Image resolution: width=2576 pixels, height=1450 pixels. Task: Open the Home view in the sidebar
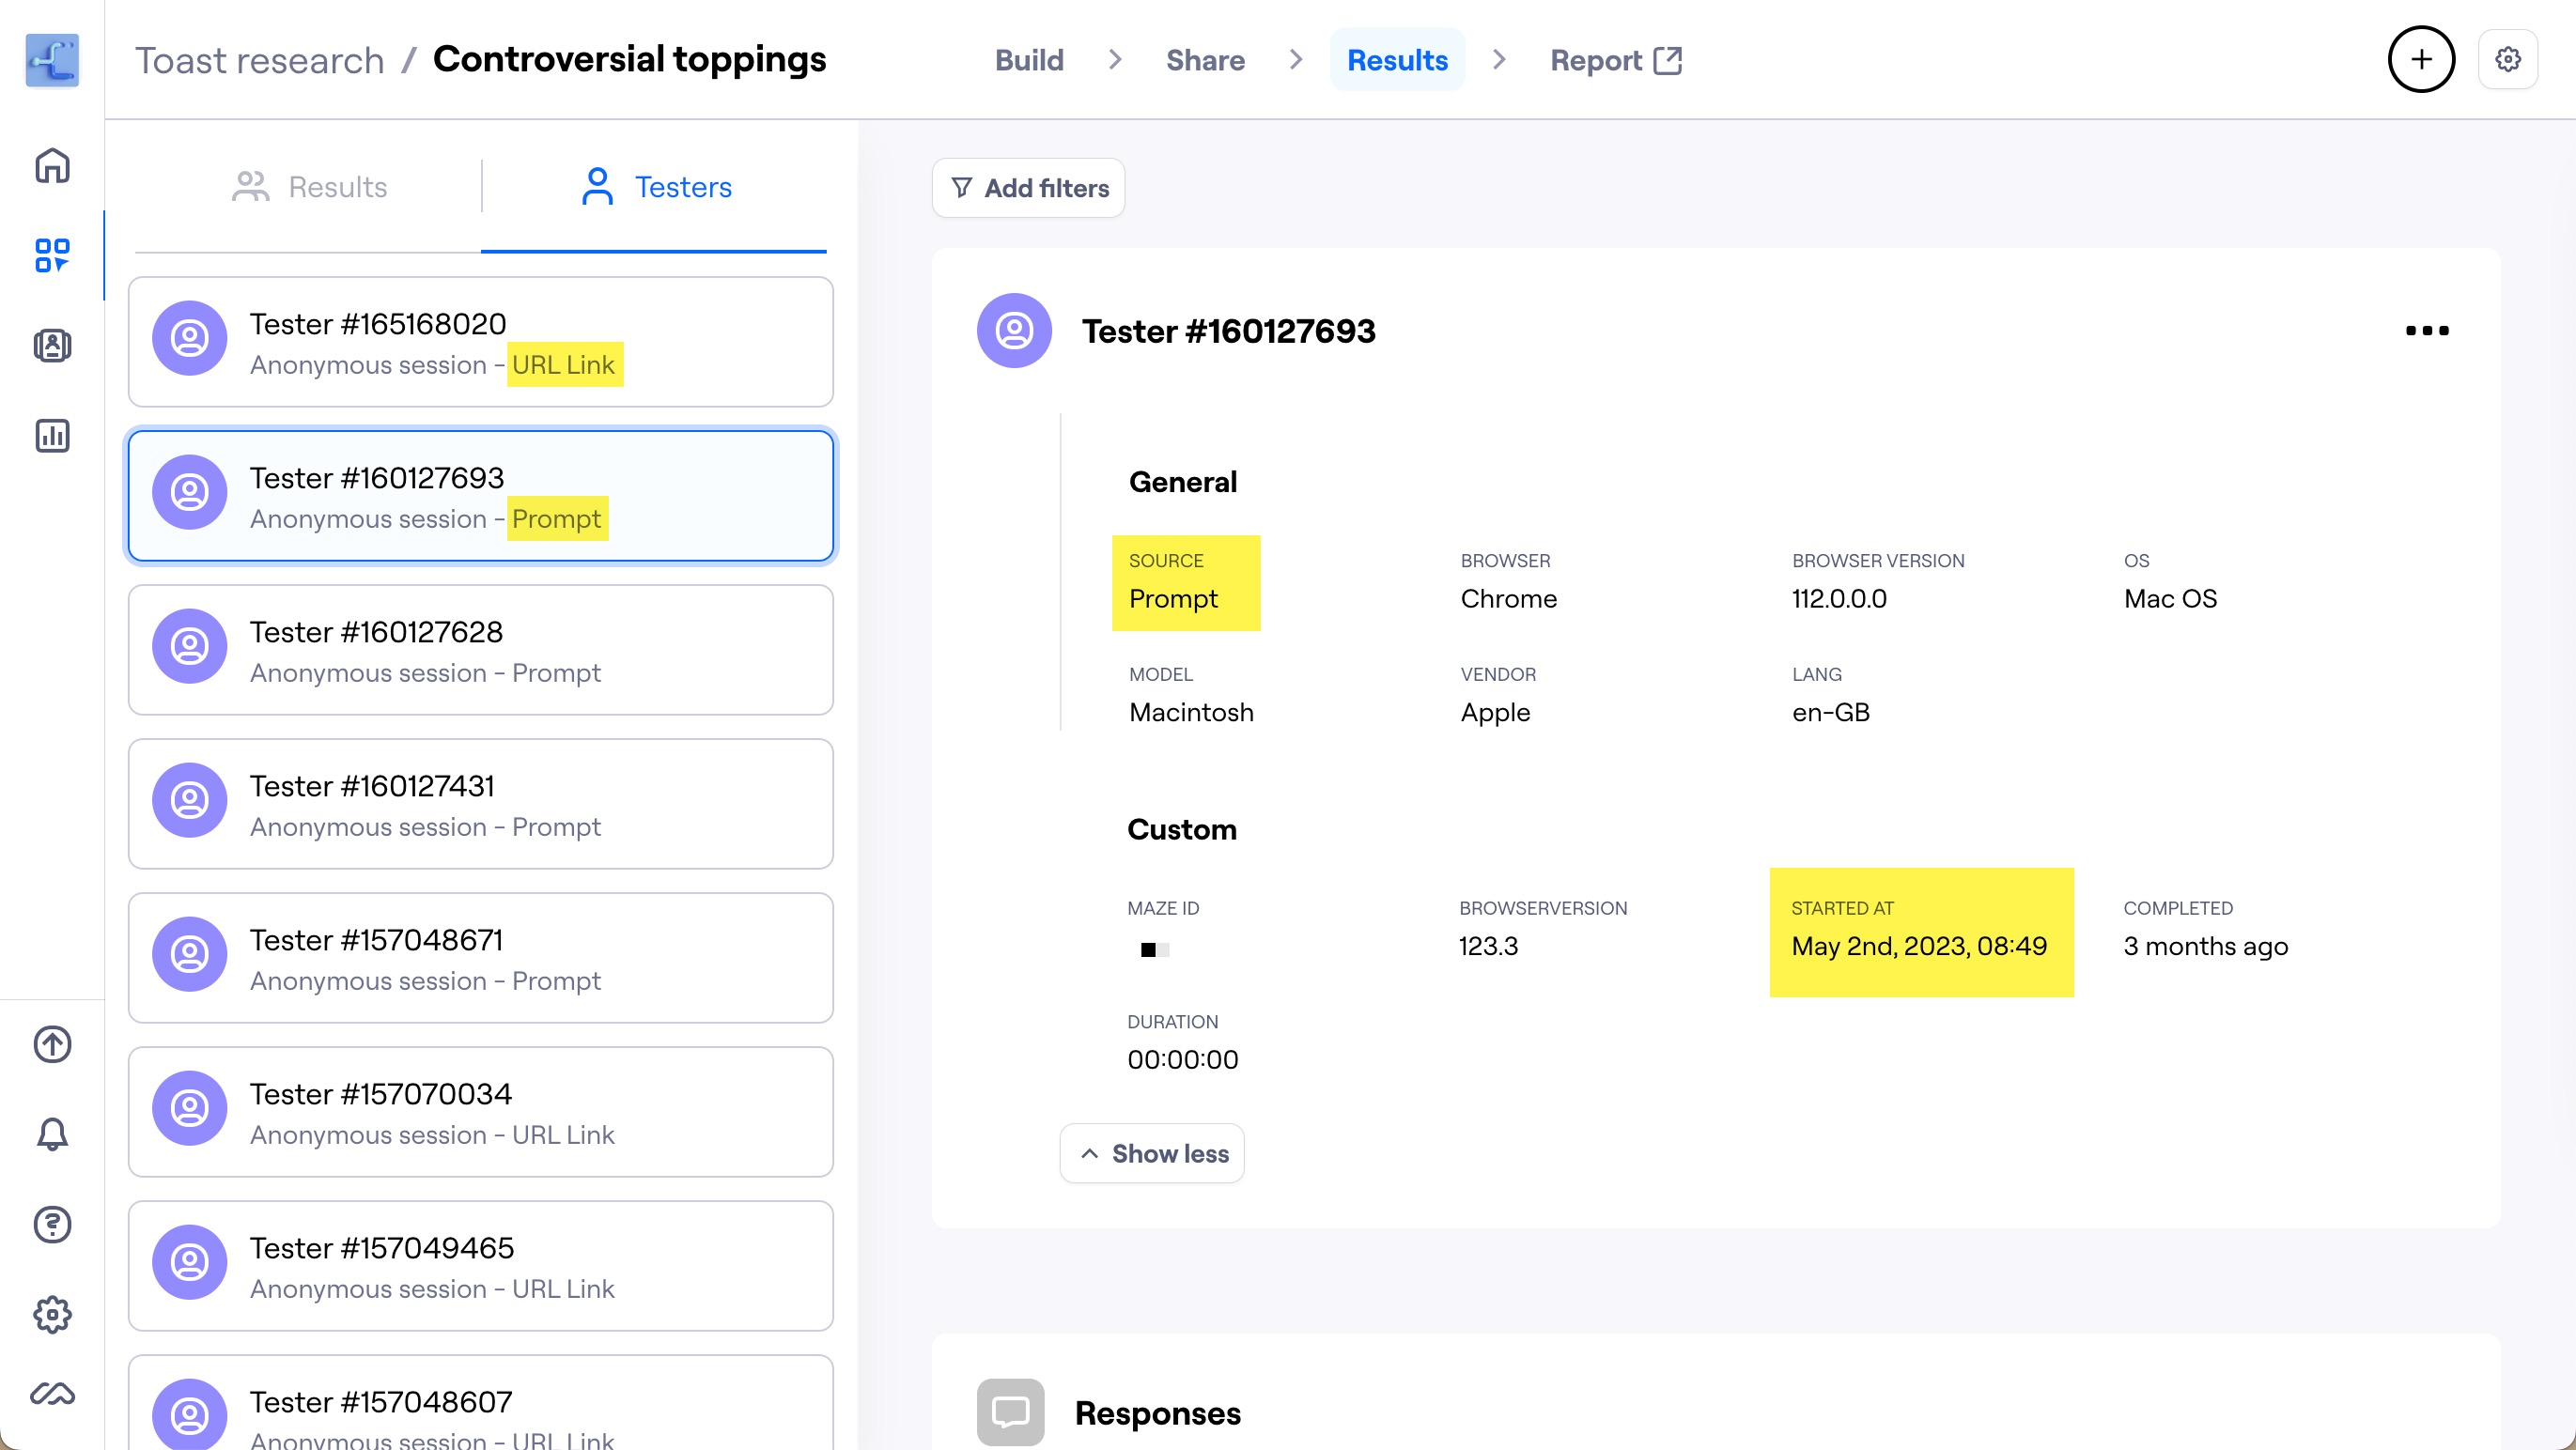point(51,167)
